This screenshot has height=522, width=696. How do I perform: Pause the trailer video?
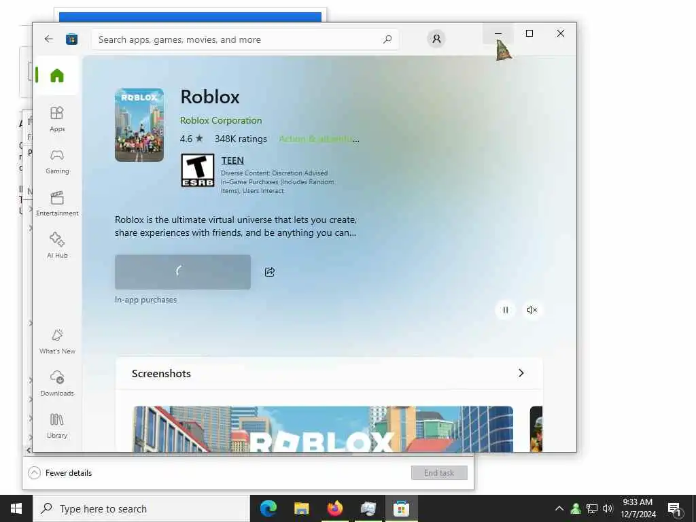(x=505, y=310)
